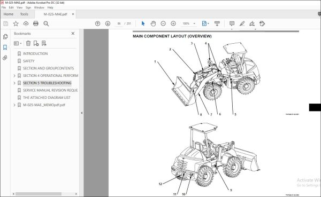The image size is (321, 197).
Task: Click the Zoom in plus icon
Action: click(x=173, y=23)
